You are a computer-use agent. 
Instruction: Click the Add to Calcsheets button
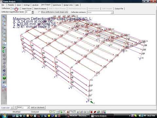point(38,108)
